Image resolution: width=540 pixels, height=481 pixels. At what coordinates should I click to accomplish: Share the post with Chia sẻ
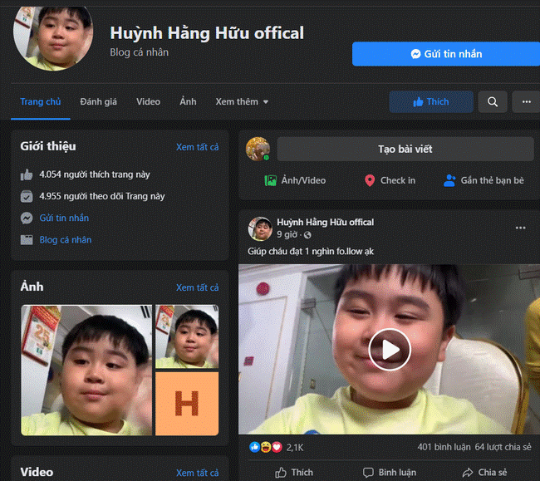[x=484, y=473]
